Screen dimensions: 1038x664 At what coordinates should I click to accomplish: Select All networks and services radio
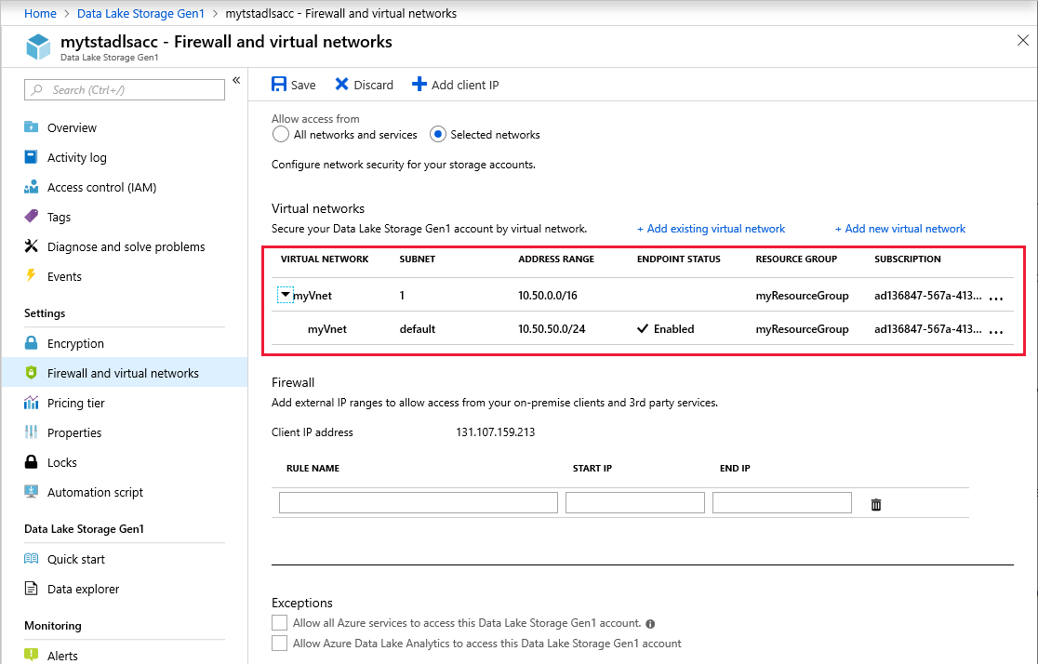(x=281, y=135)
